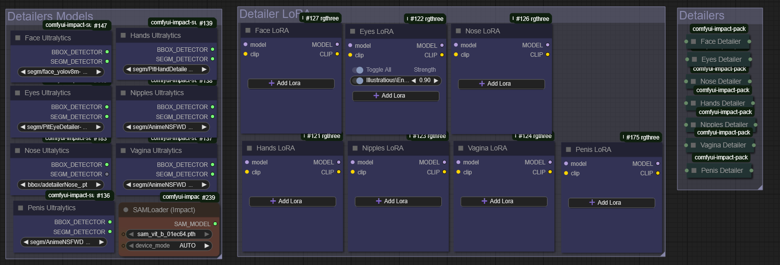Select next device_mode option arrow

[207, 246]
